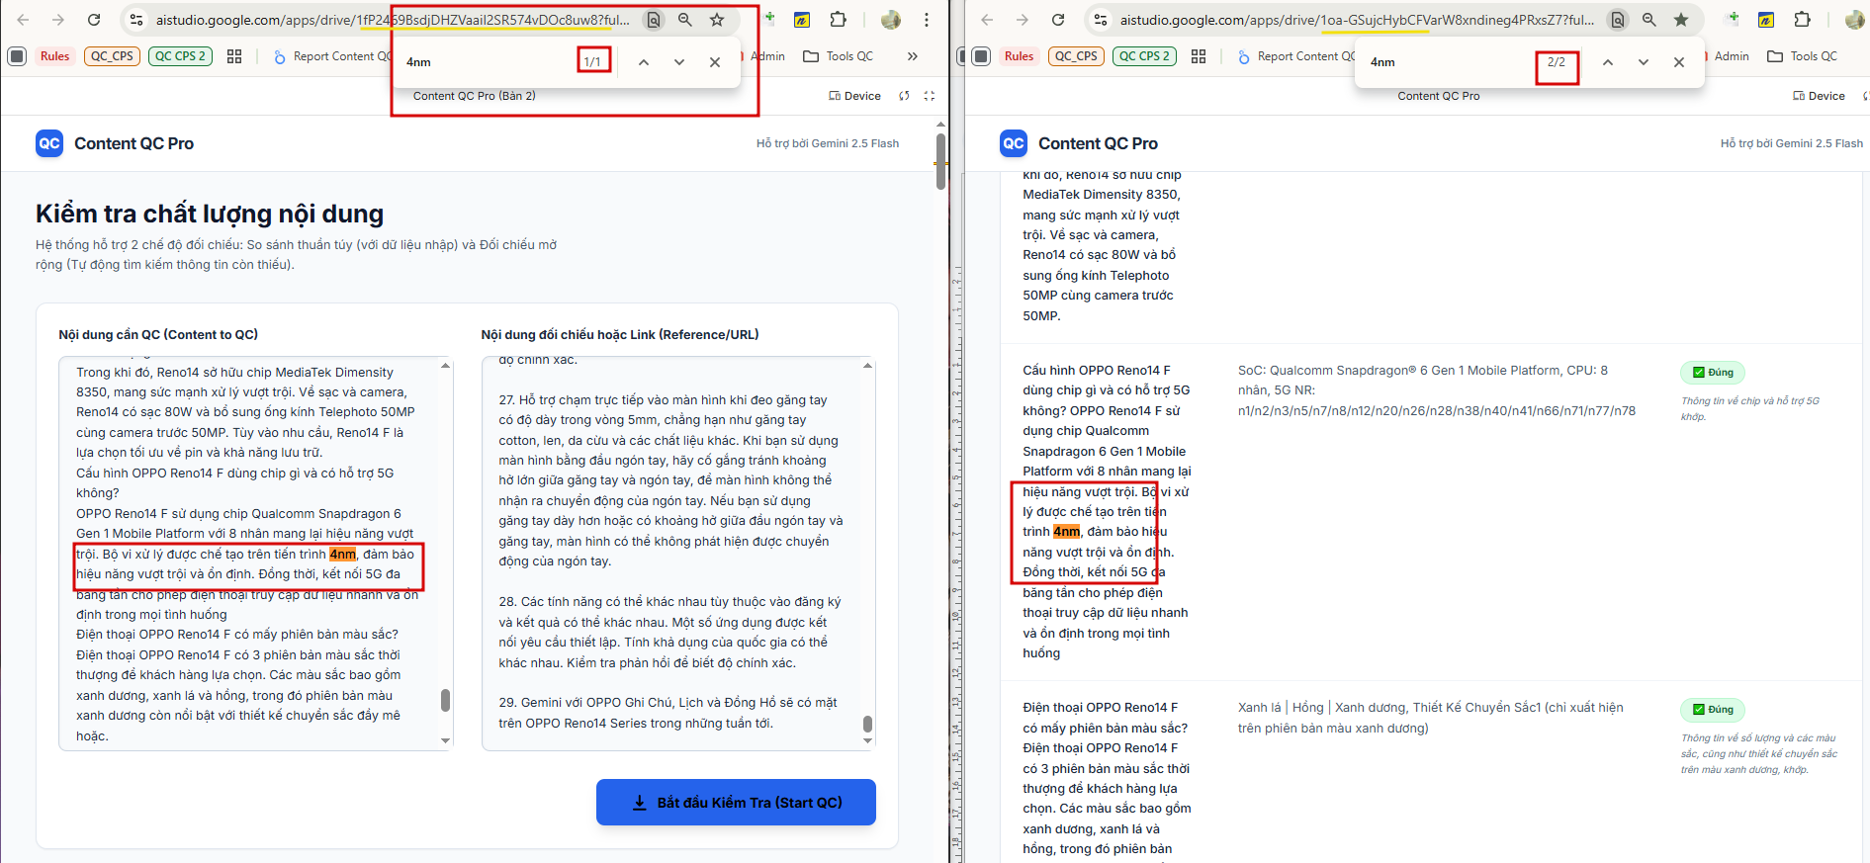Jump to previous find match in right window
This screenshot has width=1870, height=863.
(x=1608, y=61)
